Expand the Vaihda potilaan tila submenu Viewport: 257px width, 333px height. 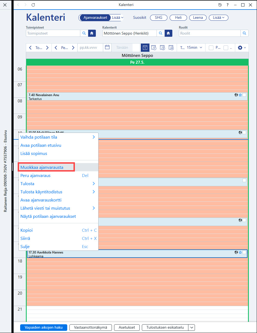tap(94, 137)
